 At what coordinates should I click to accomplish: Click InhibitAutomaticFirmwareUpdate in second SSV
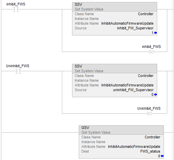(x=127, y=85)
